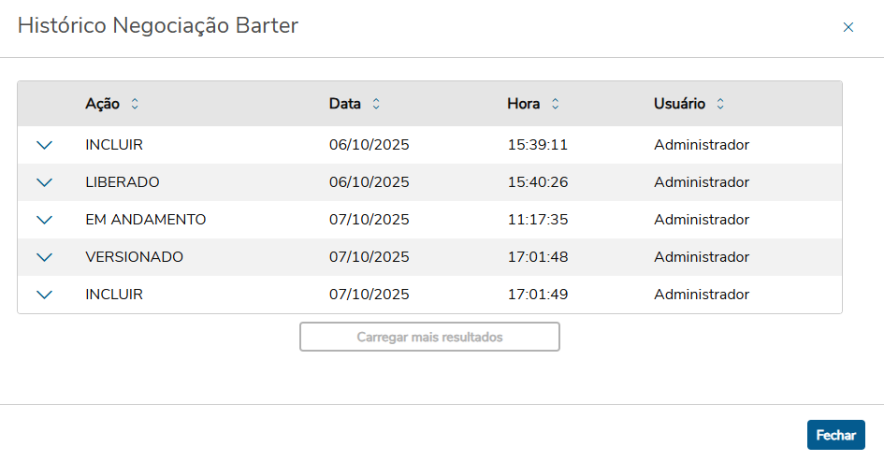884x461 pixels.
Task: Click the Hora column header
Action: [524, 104]
